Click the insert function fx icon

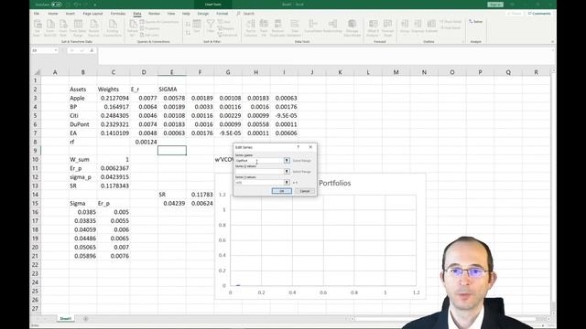pos(92,50)
